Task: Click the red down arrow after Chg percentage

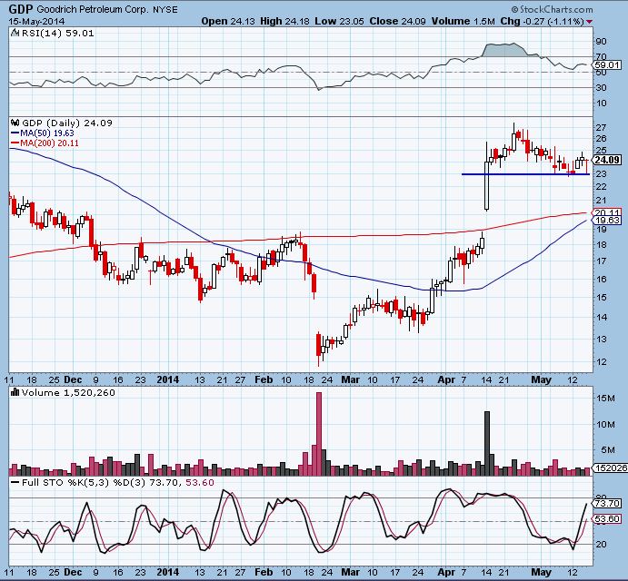Action: pyautogui.click(x=589, y=22)
